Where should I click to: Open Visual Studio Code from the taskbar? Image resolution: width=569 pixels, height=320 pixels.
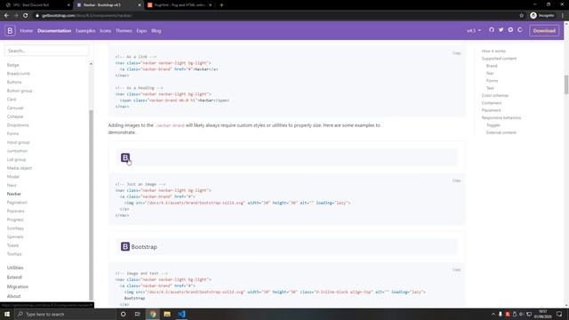[x=181, y=314]
